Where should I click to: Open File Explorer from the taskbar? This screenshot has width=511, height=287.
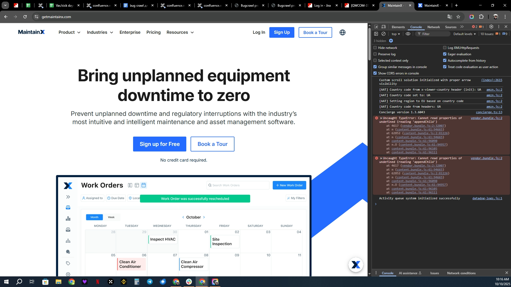58,282
